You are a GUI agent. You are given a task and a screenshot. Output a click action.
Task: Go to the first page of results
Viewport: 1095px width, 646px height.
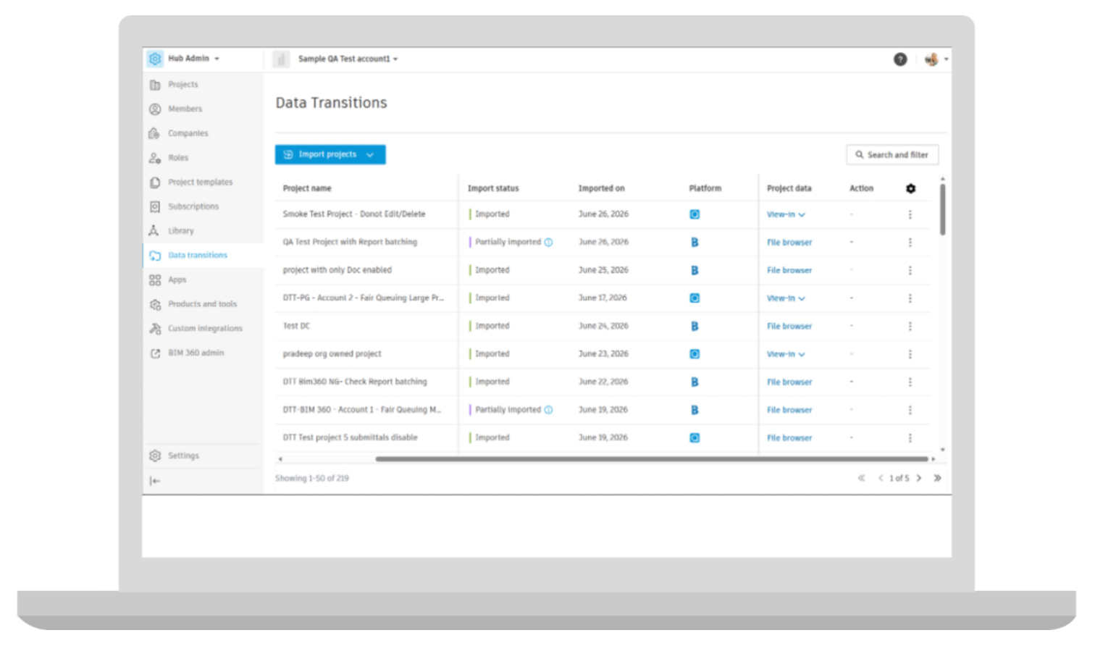[x=861, y=478]
